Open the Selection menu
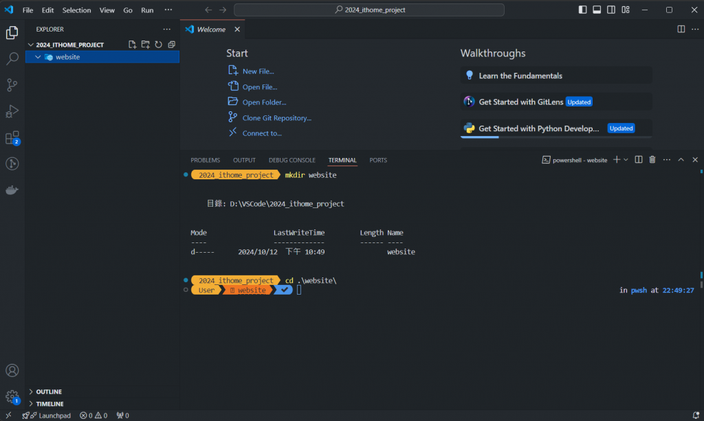 [x=76, y=10]
